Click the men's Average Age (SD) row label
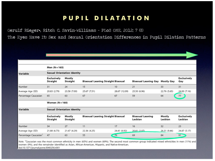This screenshot has width=215, height=161. [x=28, y=91]
